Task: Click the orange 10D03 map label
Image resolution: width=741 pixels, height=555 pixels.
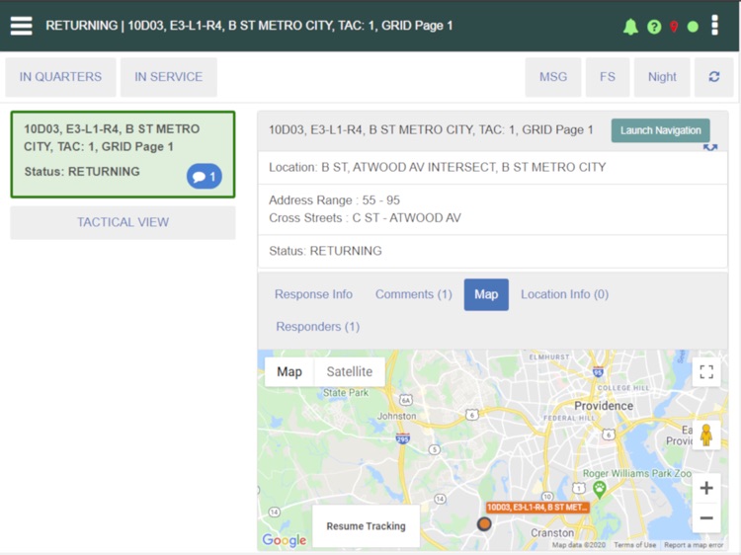Action: [537, 508]
